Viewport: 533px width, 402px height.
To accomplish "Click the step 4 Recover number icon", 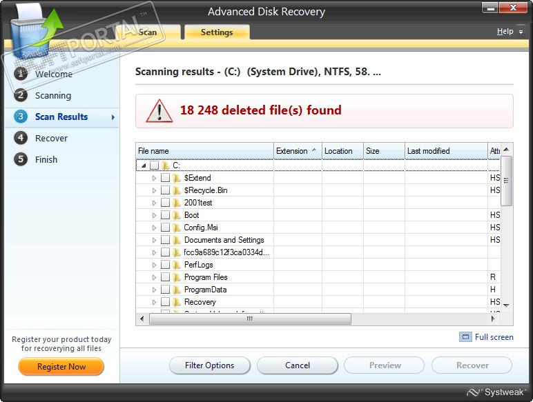I will tap(21, 138).
